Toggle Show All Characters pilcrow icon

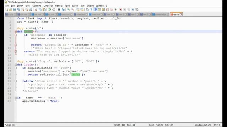click(x=92, y=10)
